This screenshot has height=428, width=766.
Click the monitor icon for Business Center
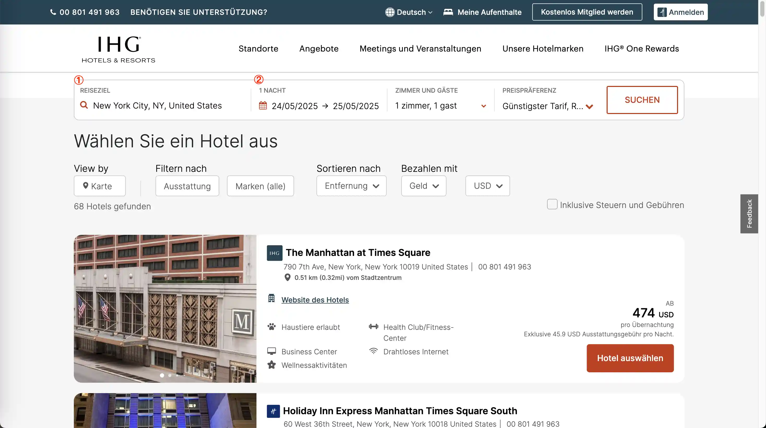pos(272,351)
